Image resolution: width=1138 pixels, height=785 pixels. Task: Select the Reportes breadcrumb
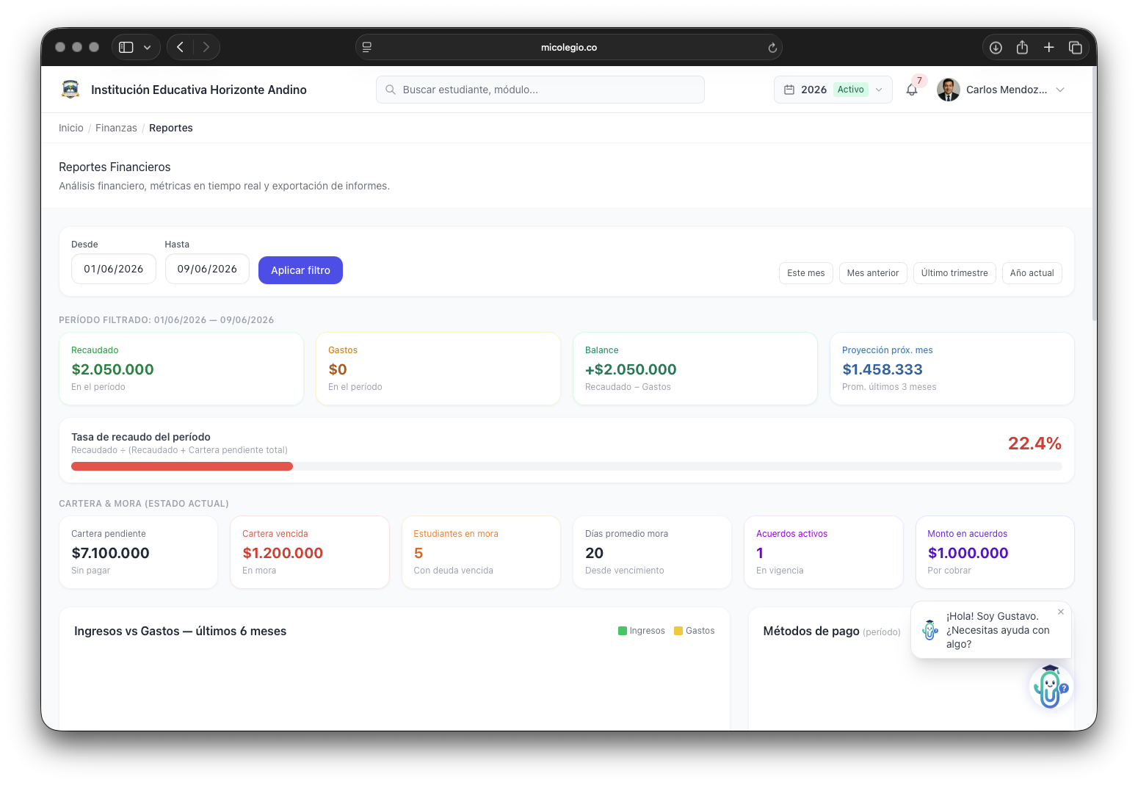click(x=171, y=128)
